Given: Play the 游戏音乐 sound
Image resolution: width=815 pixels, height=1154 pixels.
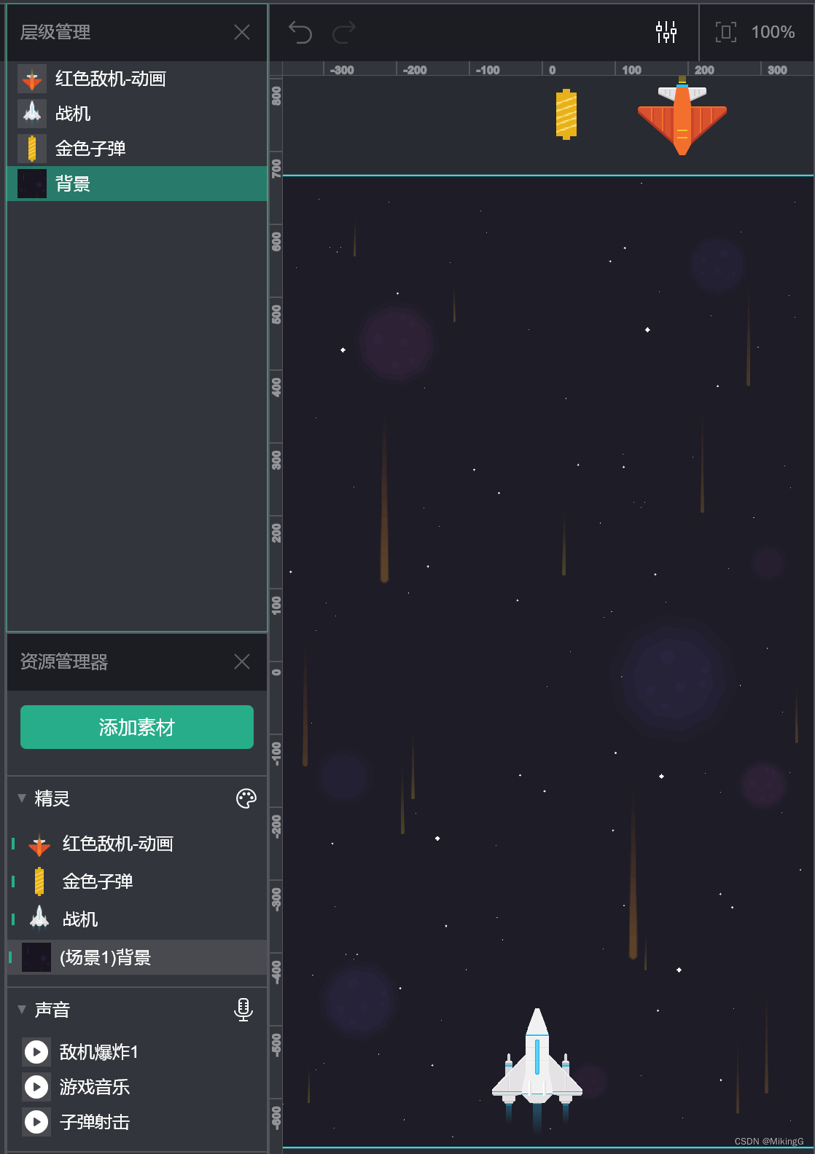Looking at the screenshot, I should (x=36, y=1087).
